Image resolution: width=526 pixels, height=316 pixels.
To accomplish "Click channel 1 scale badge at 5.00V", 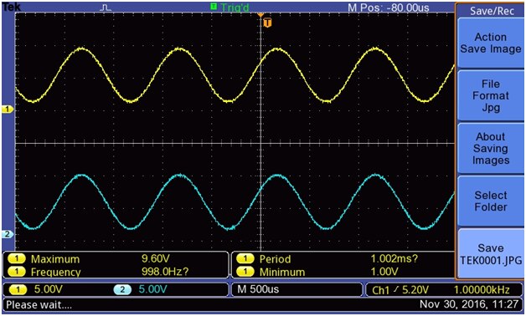I will point(18,289).
